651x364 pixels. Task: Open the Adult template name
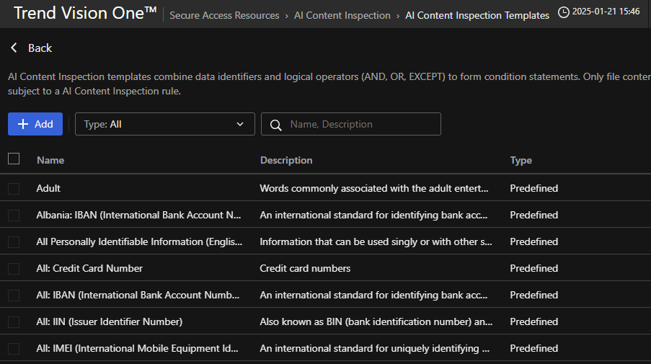[x=48, y=188]
